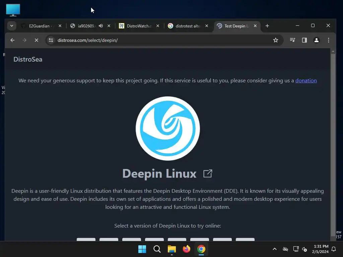Screen dimensions: 343x257
Task: Close the distrotest search tab
Action: point(207,26)
